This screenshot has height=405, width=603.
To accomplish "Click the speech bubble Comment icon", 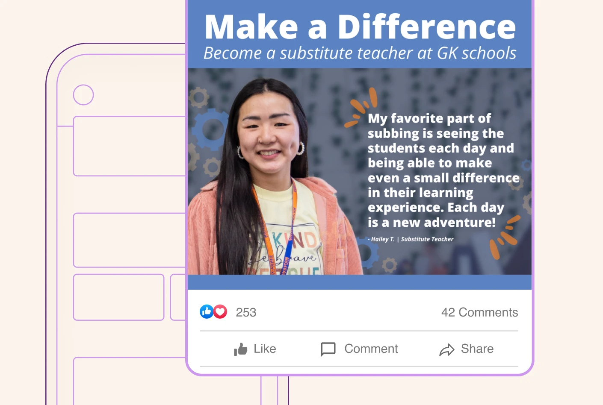I will click(x=328, y=349).
